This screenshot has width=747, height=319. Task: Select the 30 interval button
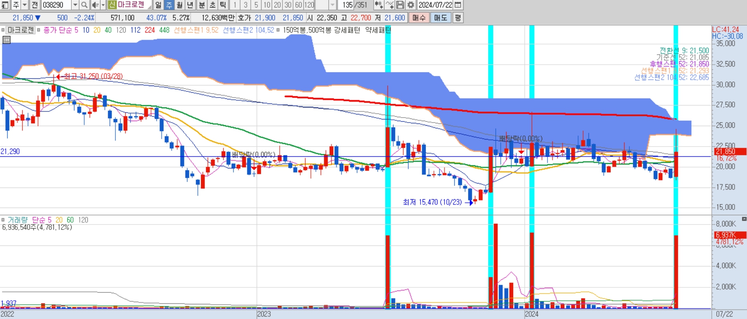(x=288, y=5)
